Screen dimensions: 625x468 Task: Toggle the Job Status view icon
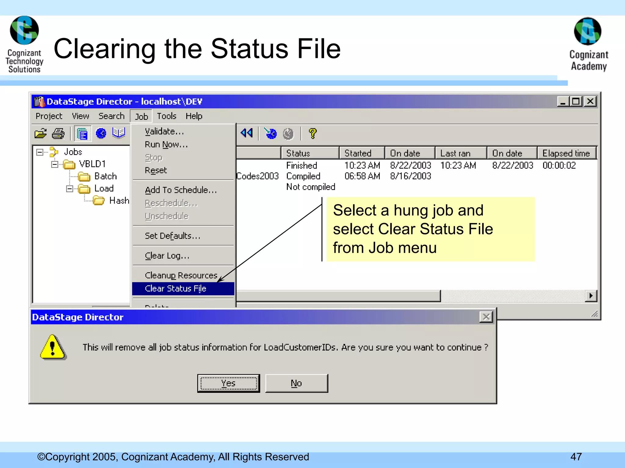[82, 133]
